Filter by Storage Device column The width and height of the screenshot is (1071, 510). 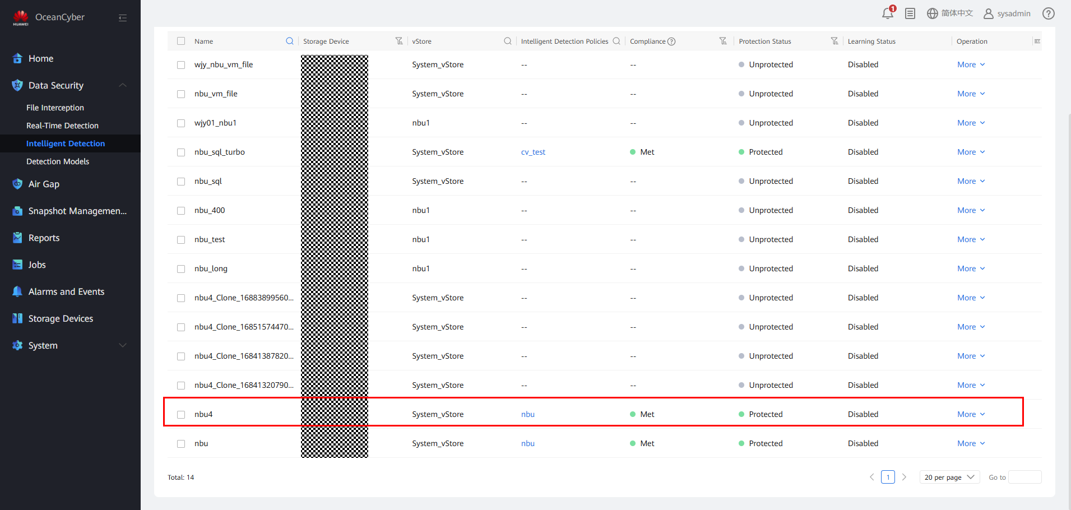pos(399,41)
